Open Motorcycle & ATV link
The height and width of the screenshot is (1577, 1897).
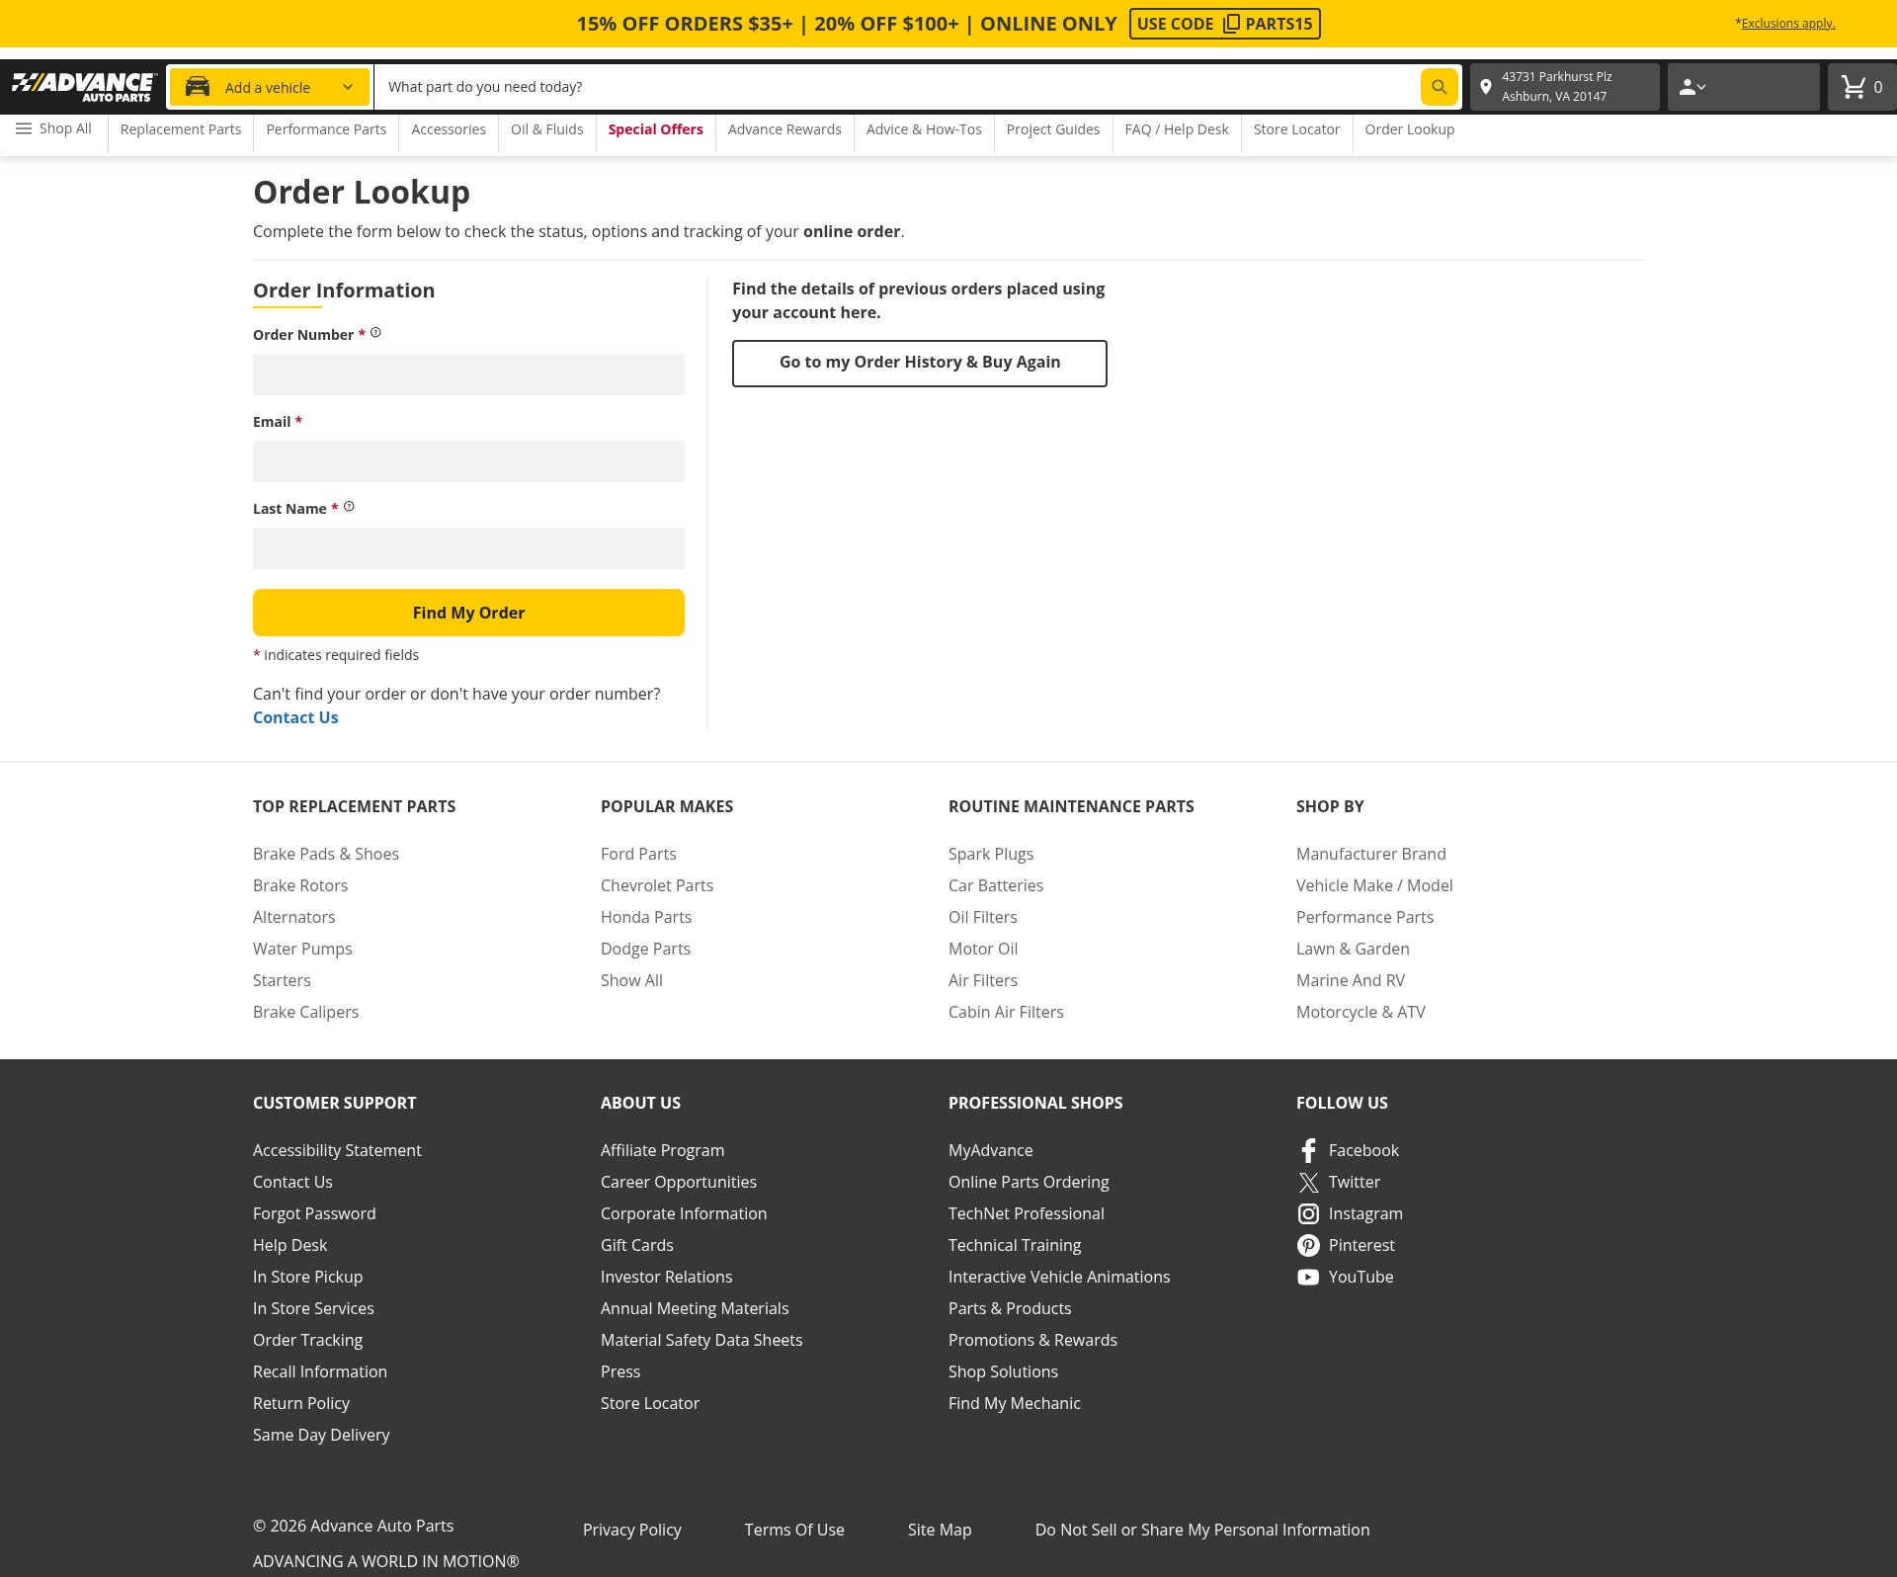point(1361,1012)
